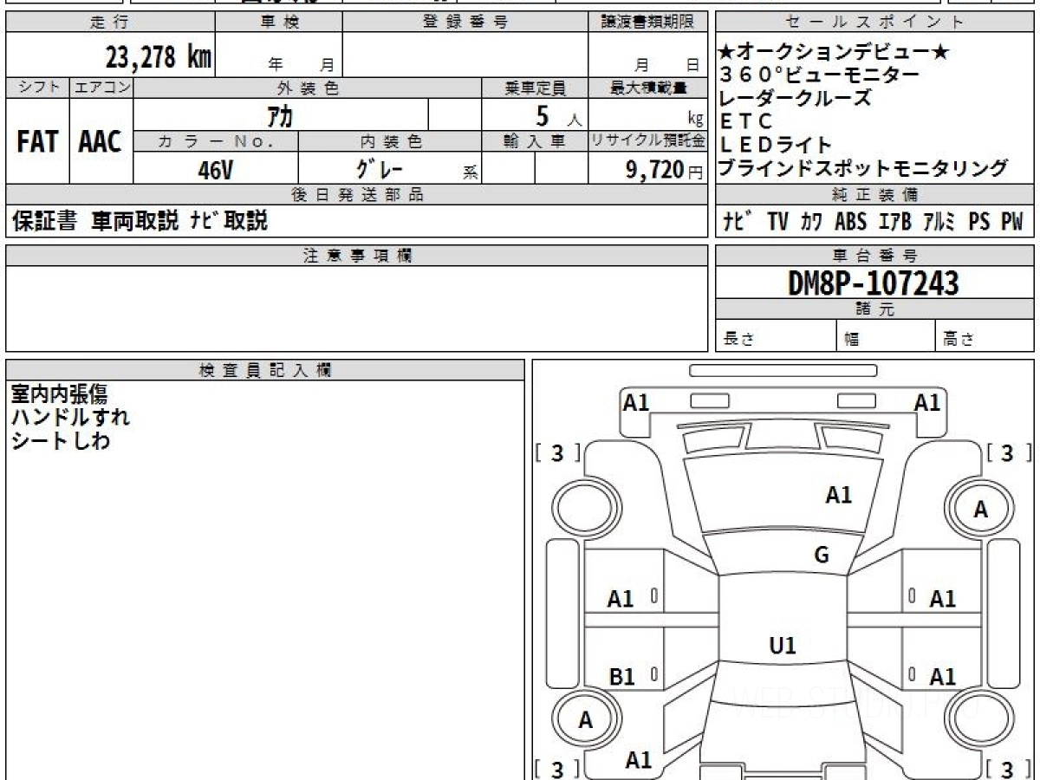Select the 諸元 header

point(875,309)
